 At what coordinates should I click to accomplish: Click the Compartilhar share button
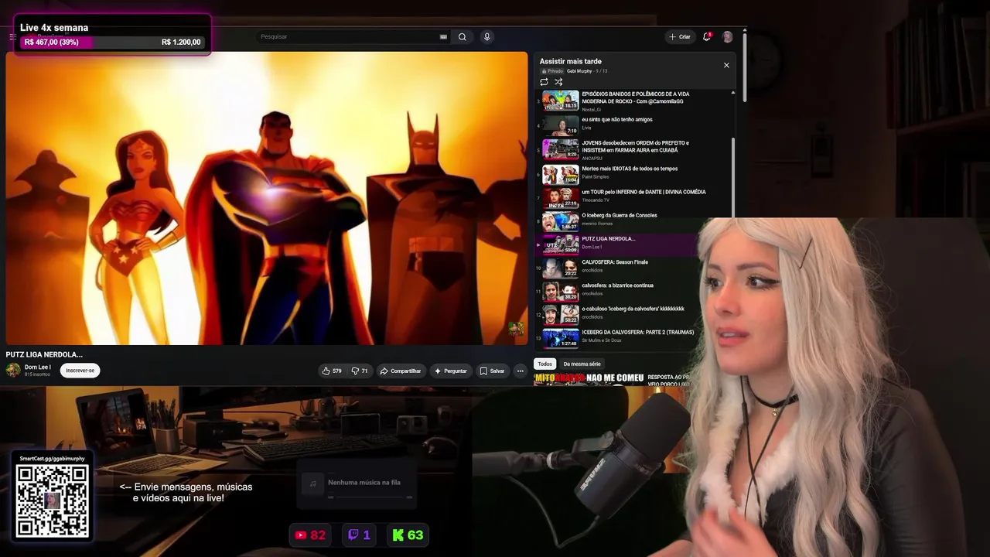point(400,371)
